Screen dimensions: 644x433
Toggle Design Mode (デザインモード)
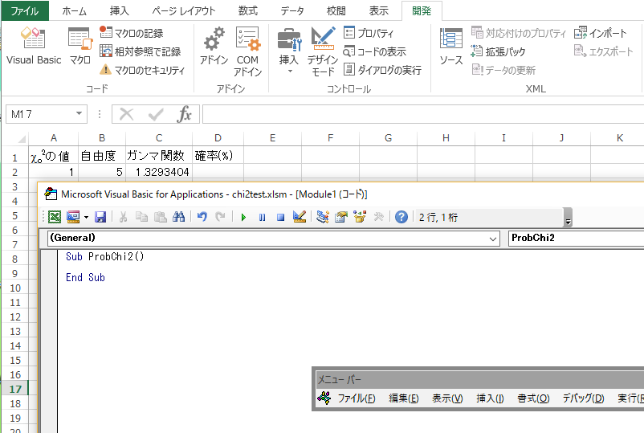pos(323,51)
